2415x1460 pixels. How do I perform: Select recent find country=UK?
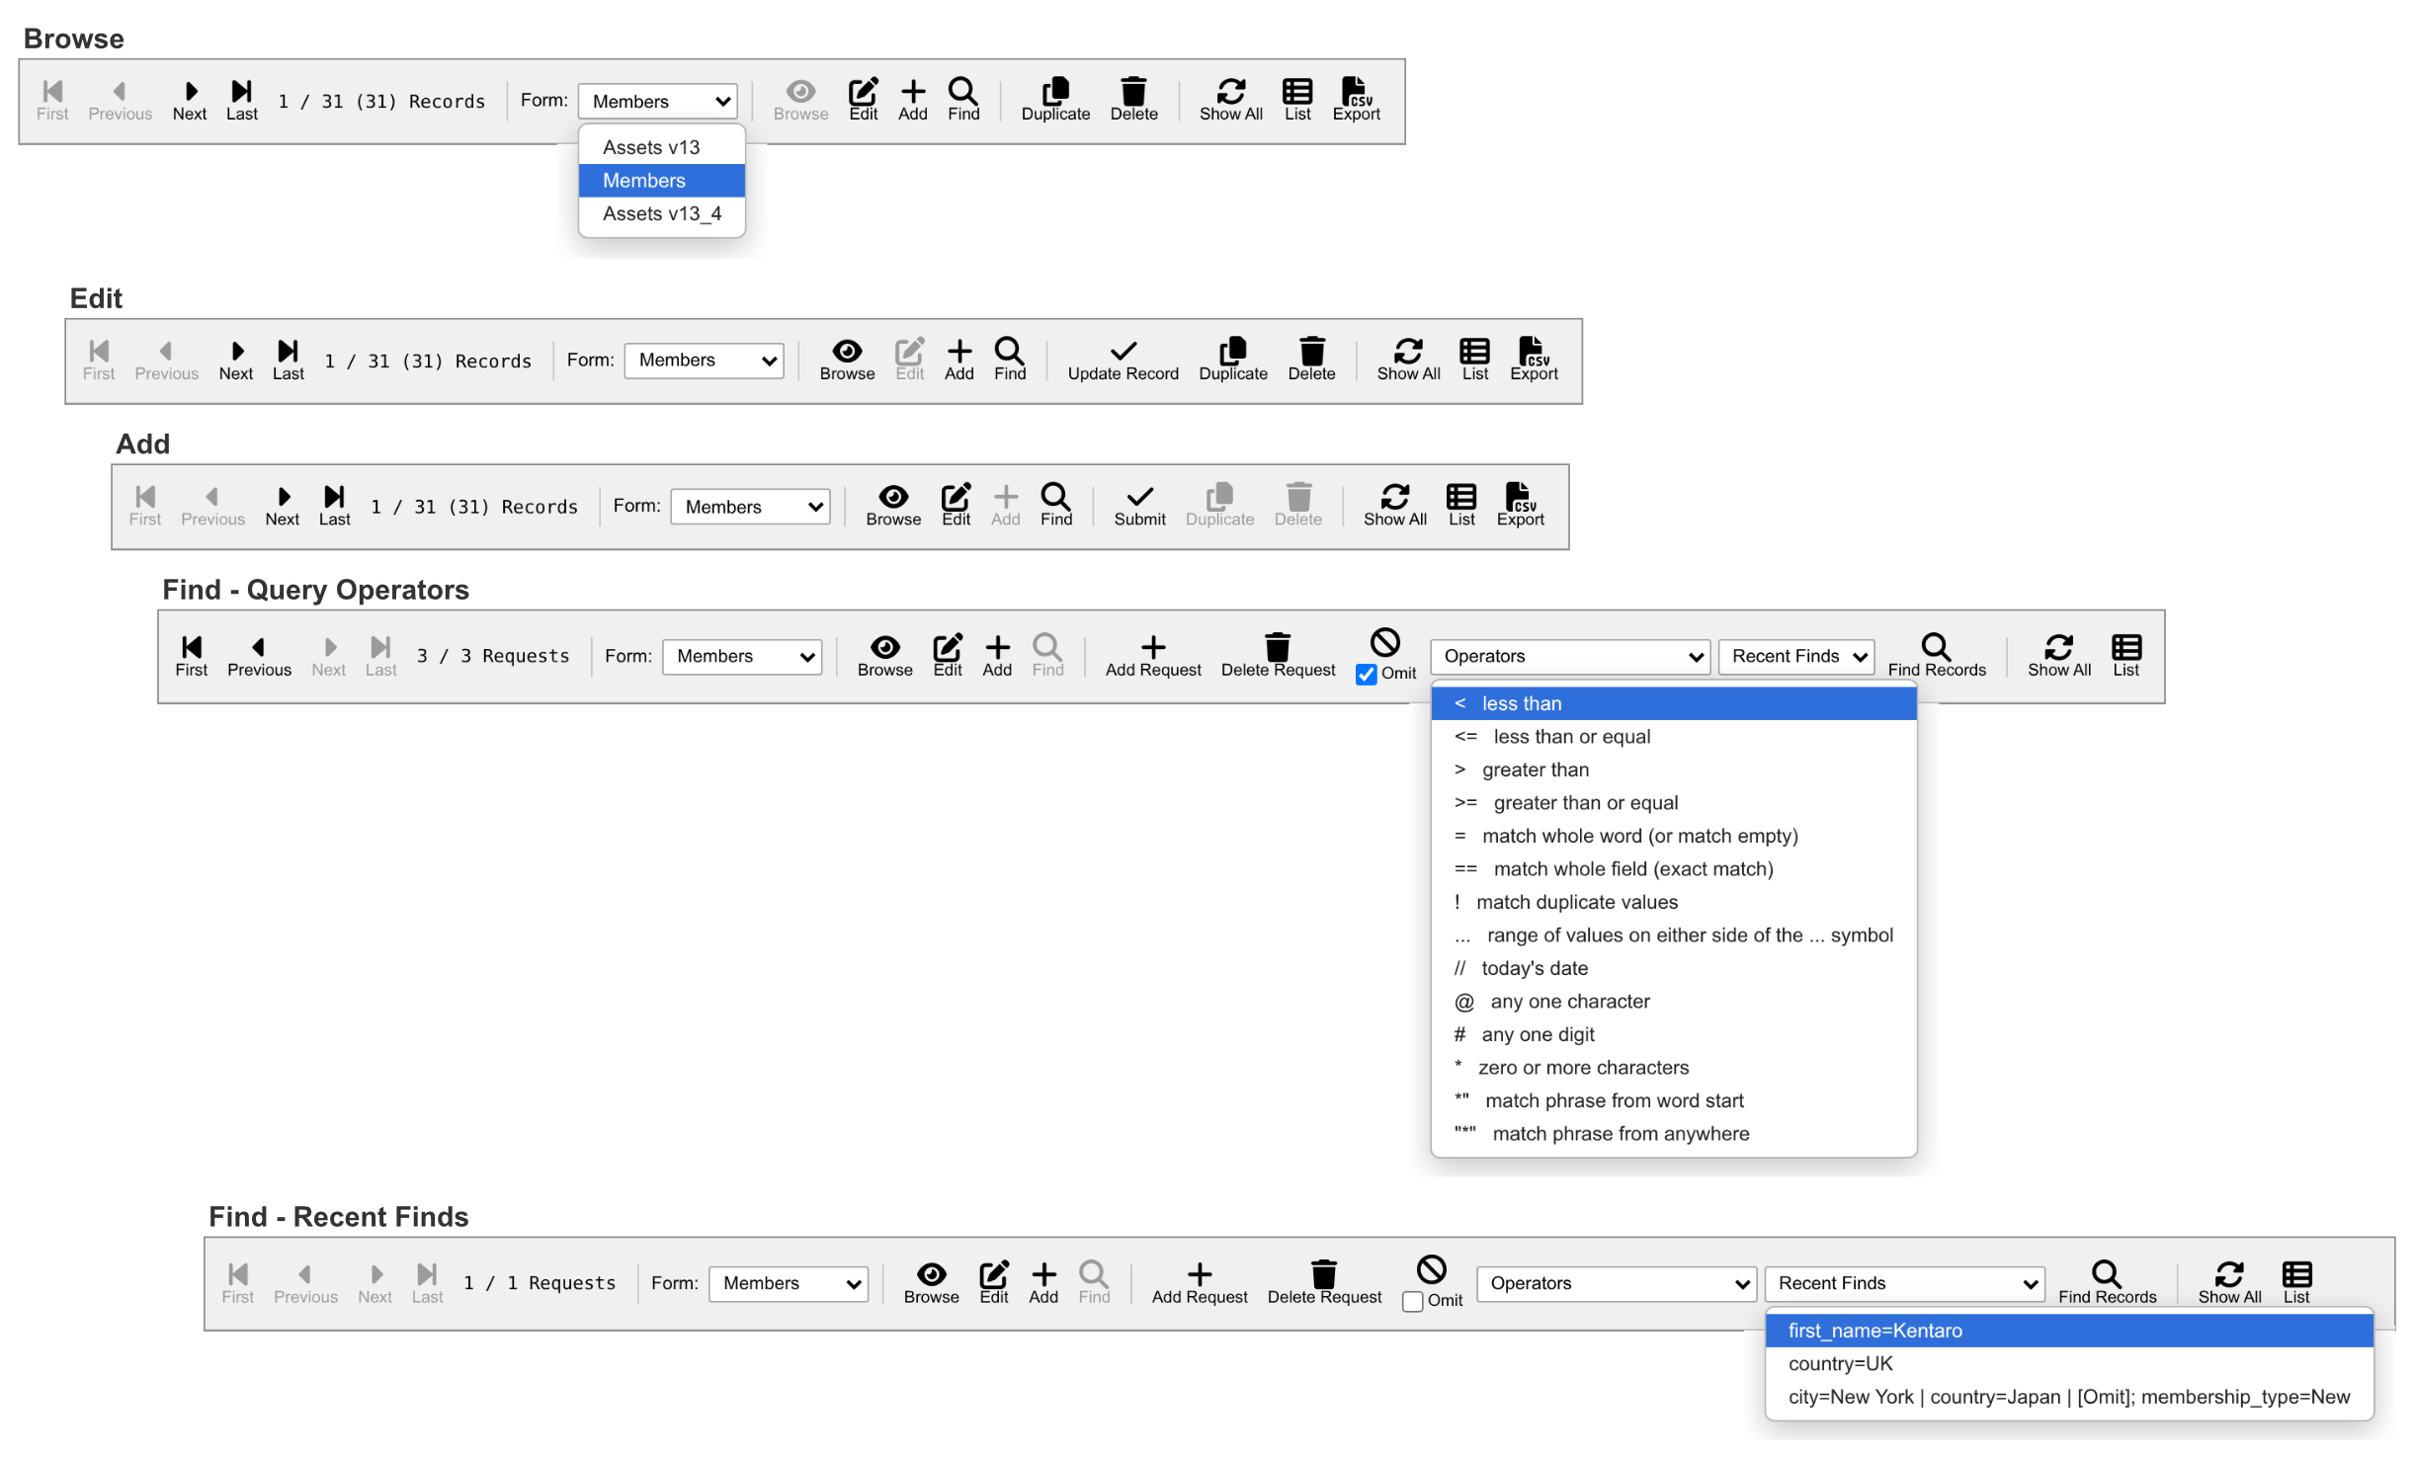point(2069,1364)
